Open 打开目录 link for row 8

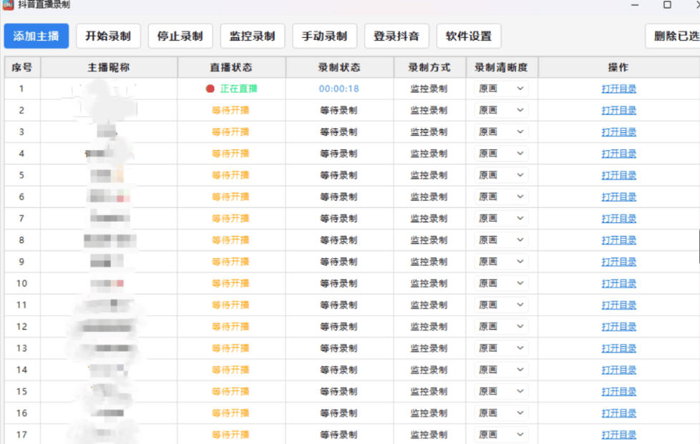(618, 240)
